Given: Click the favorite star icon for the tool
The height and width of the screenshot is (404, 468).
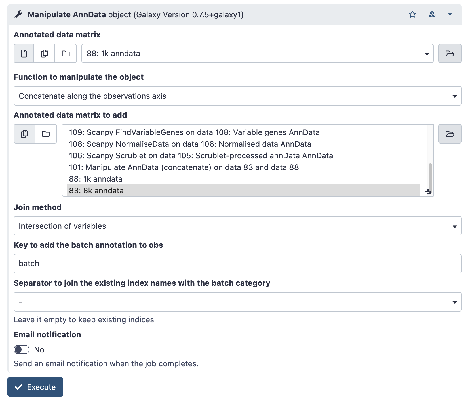Looking at the screenshot, I should pyautogui.click(x=412, y=14).
